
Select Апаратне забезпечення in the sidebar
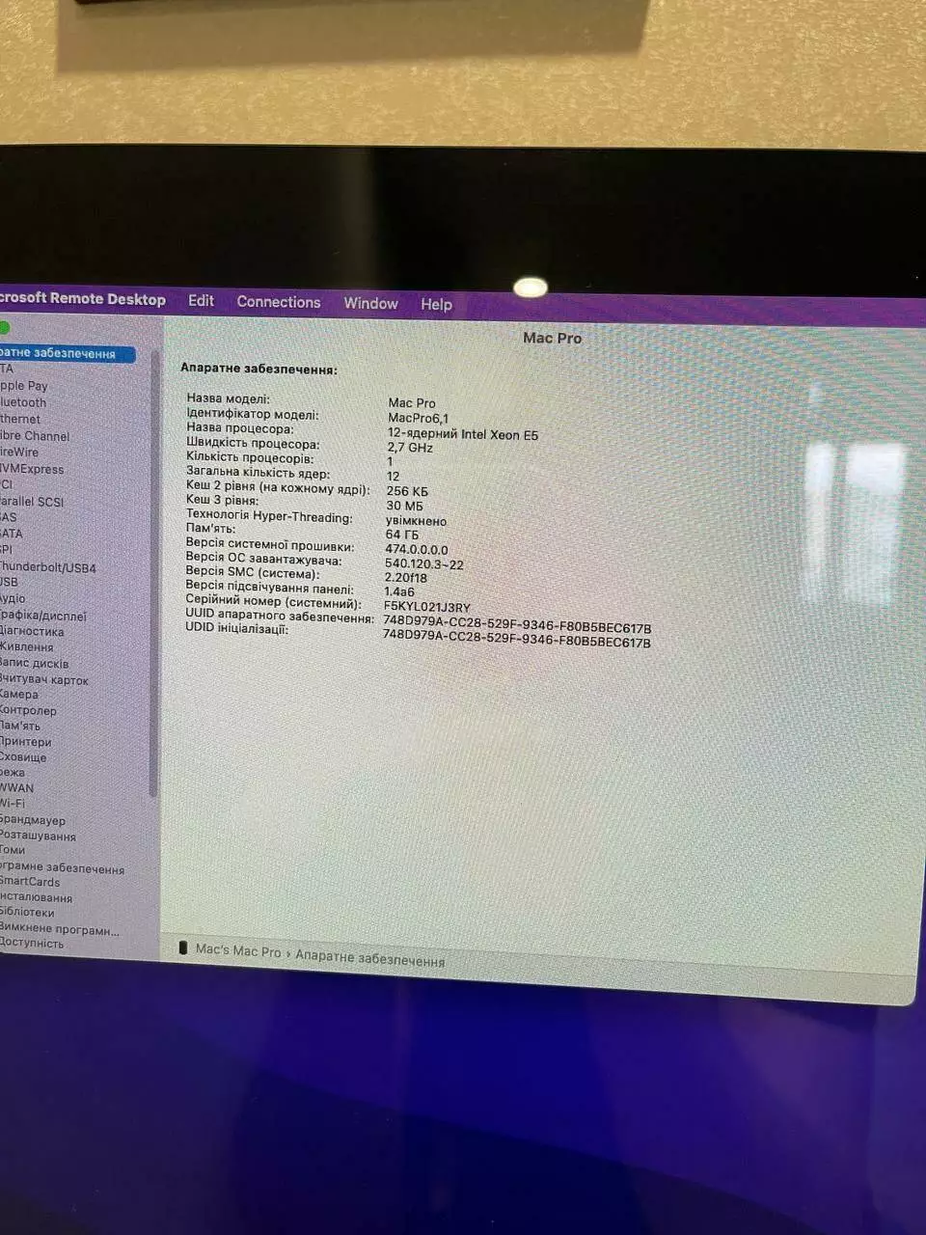pyautogui.click(x=60, y=354)
